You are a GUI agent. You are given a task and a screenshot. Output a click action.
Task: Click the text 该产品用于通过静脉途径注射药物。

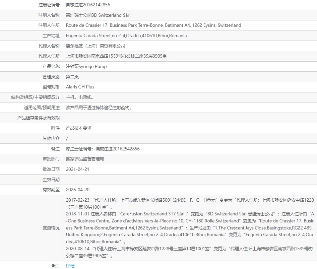(x=99, y=108)
